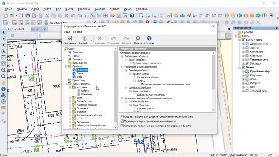Click the cut scissors icon in main toolbar

[x=47, y=16]
